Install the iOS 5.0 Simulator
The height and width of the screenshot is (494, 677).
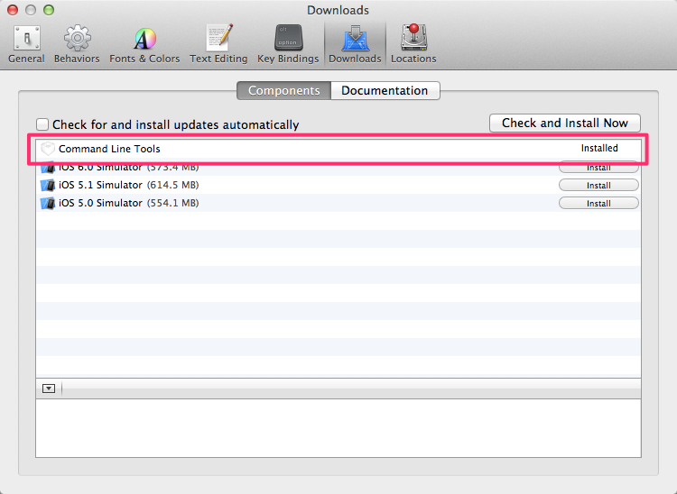pos(598,204)
